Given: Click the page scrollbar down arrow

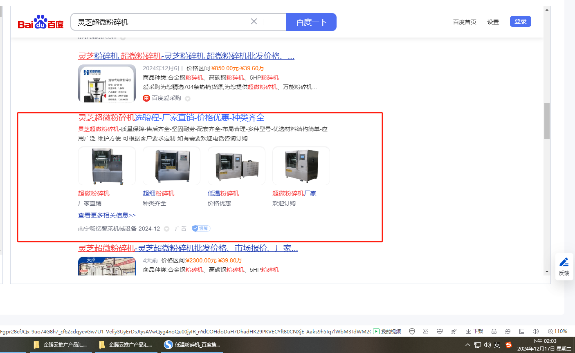Looking at the screenshot, I should click(547, 272).
